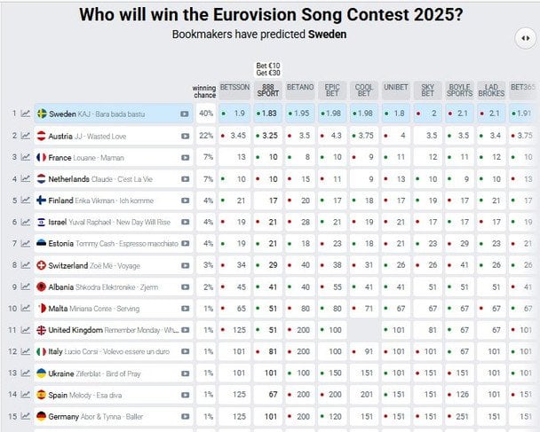This screenshot has height=432, width=540.
Task: Click the Israel flag icon
Action: pos(41,222)
